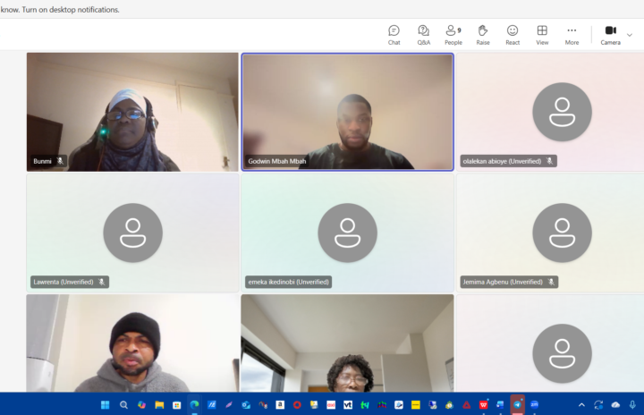The image size is (644, 415).
Task: Open Windows taskbar Search
Action: click(x=123, y=405)
